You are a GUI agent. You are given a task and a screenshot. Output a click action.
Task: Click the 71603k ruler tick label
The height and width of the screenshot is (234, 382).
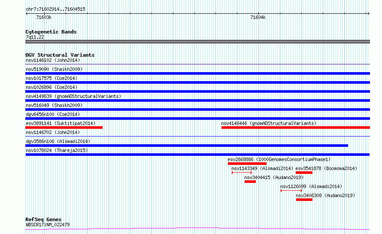[x=44, y=18]
